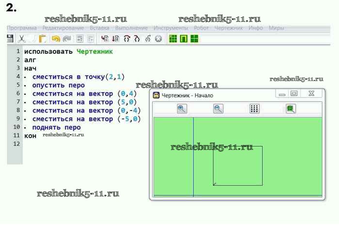339x240 pixels.
Task: Open the Программа menu
Action: [x=21, y=28]
